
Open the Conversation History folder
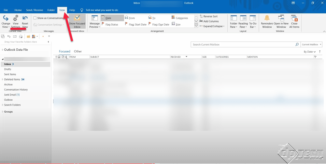pyautogui.click(x=16, y=90)
